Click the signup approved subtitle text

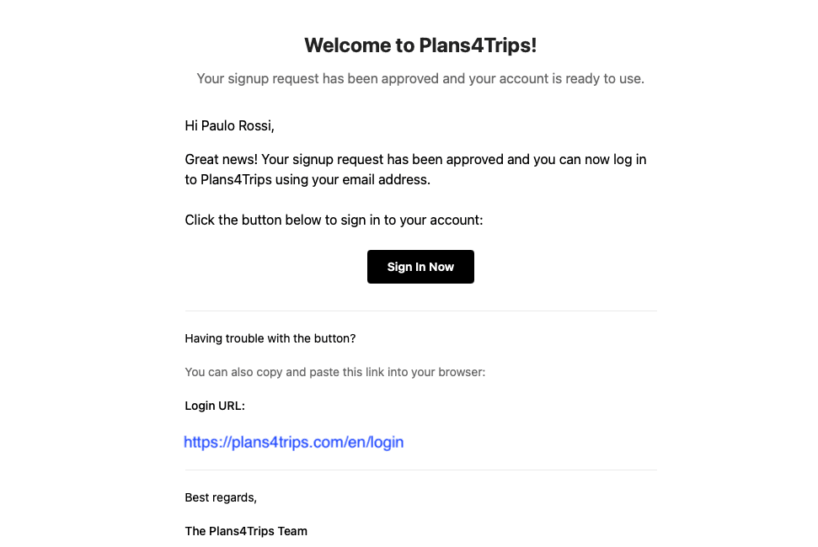[420, 78]
